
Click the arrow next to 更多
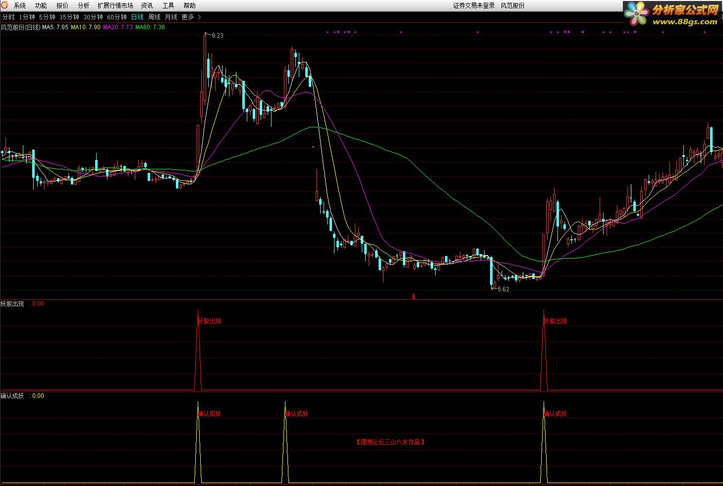(199, 17)
